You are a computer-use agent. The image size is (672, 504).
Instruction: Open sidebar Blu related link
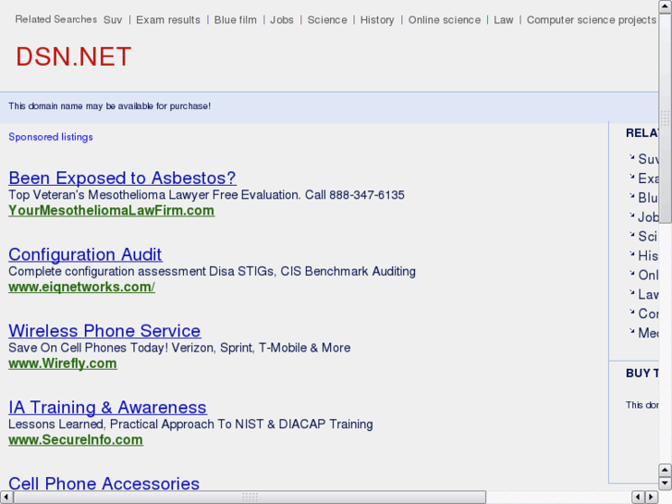click(x=648, y=198)
